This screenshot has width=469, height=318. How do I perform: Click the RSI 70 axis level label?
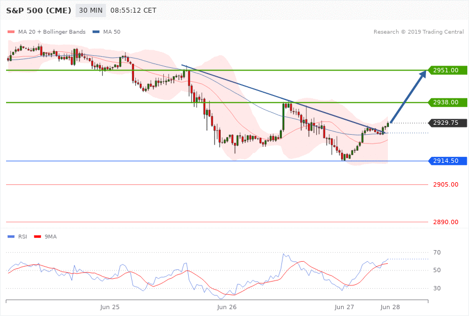pos(437,252)
